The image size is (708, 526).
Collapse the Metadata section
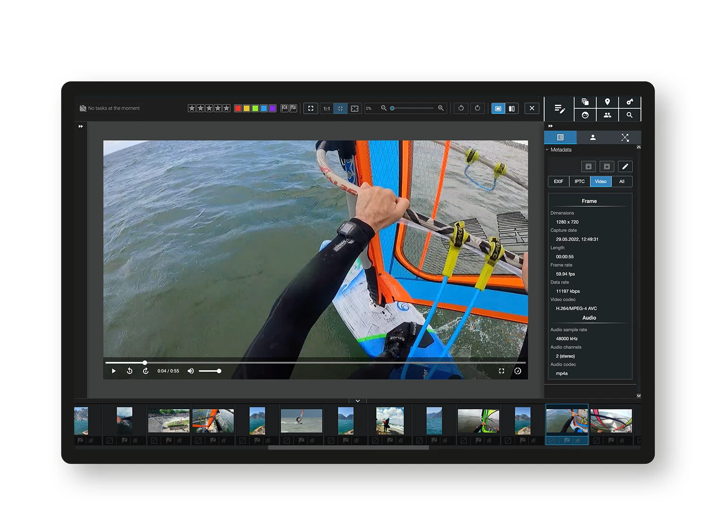[x=548, y=150]
